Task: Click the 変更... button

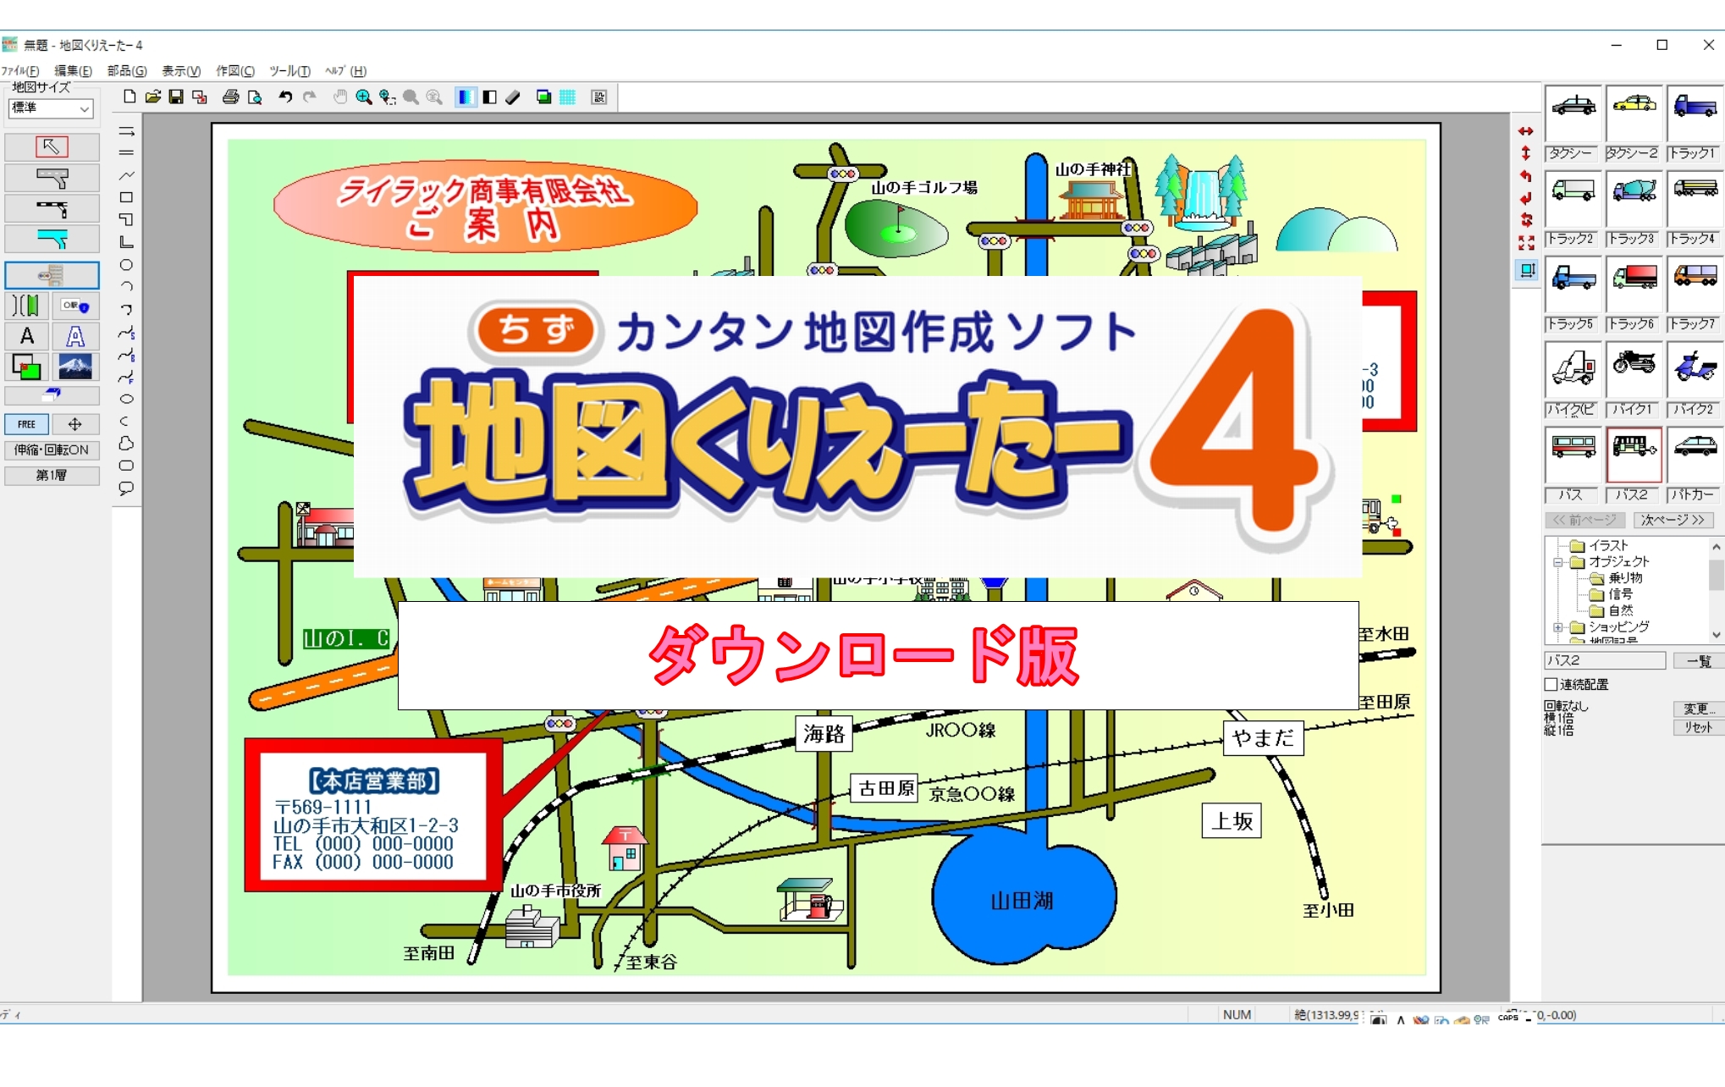Action: click(1699, 709)
